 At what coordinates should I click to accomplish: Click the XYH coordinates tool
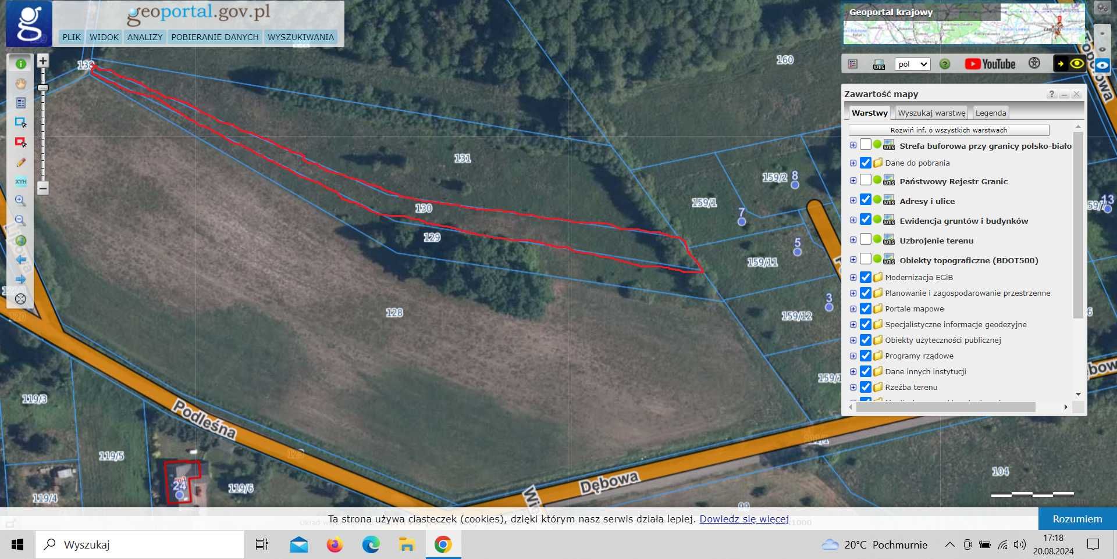point(21,181)
